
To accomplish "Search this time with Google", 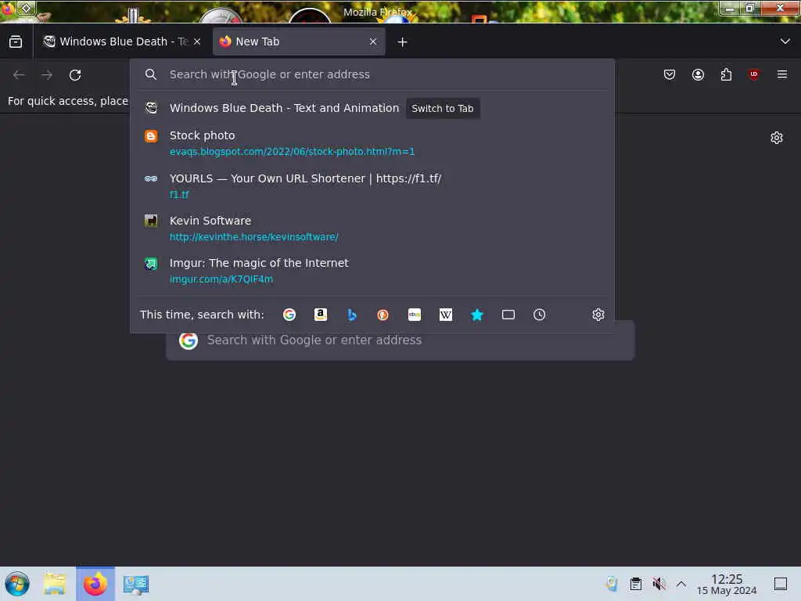I will tap(289, 315).
